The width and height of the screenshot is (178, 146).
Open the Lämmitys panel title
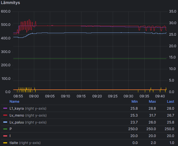[10, 3]
